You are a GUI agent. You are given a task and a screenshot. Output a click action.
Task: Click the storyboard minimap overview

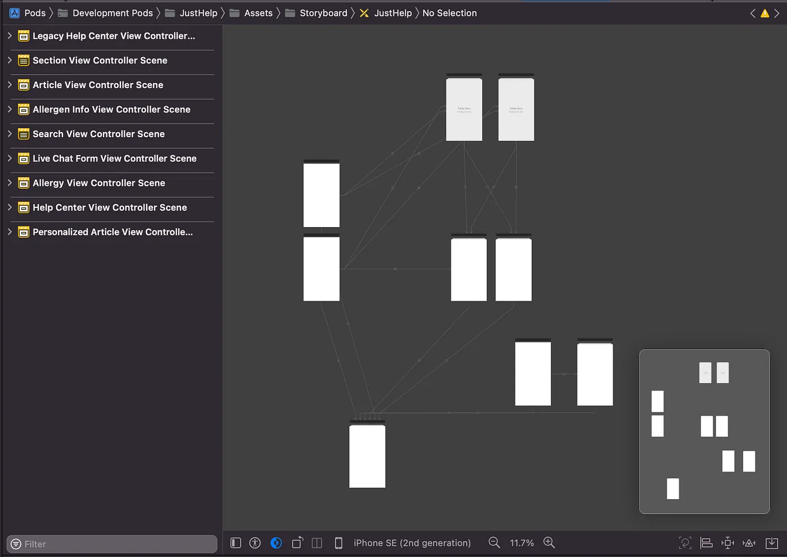coord(704,432)
